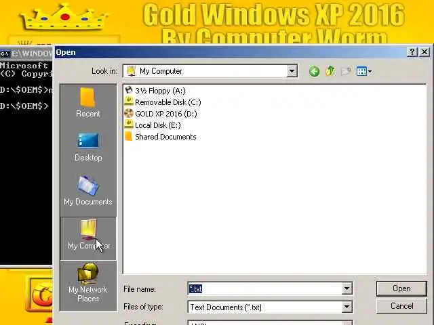Screen dimensions: 434x325
Task: Click the File name text field
Action: [x=265, y=289]
